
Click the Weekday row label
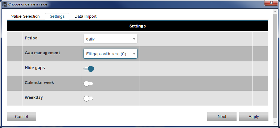point(34,97)
